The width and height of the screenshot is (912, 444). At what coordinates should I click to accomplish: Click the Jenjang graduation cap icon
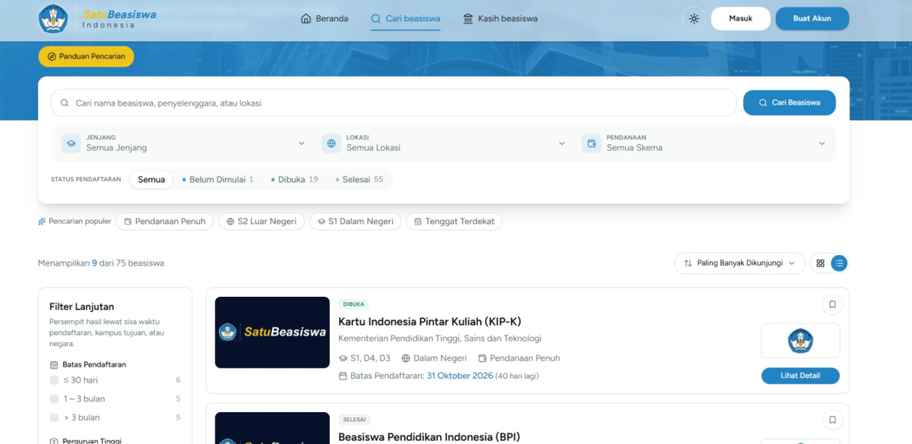click(x=71, y=143)
